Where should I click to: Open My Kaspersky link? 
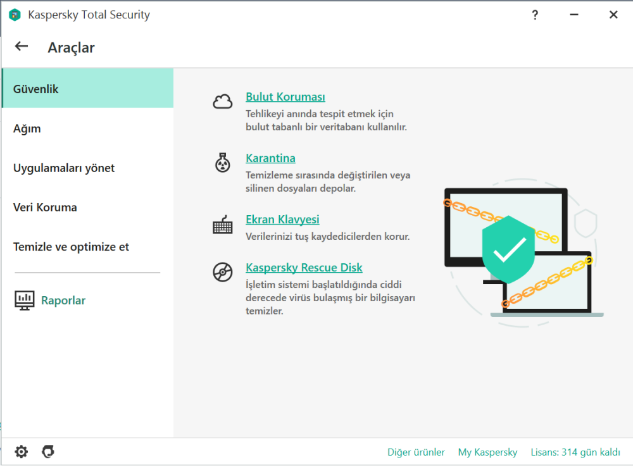[487, 452]
